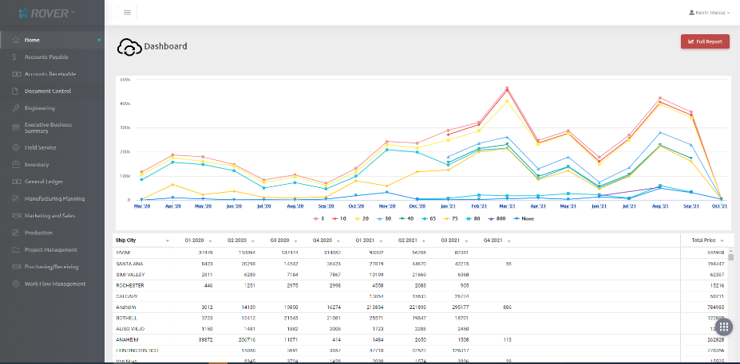Viewport: 740px width, 364px height.
Task: Click the dollar sign Accounts Payable icon
Action: click(16, 57)
